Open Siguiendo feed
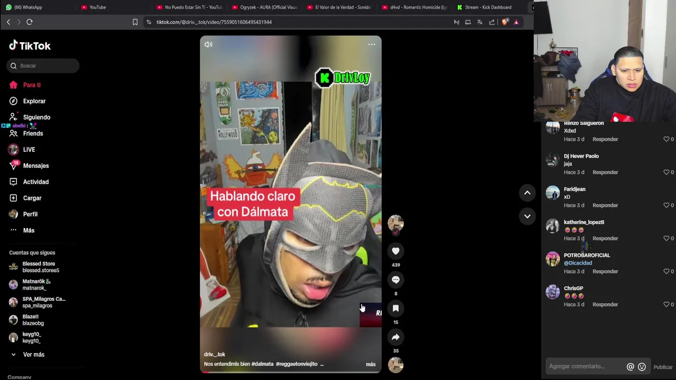 coord(30,117)
